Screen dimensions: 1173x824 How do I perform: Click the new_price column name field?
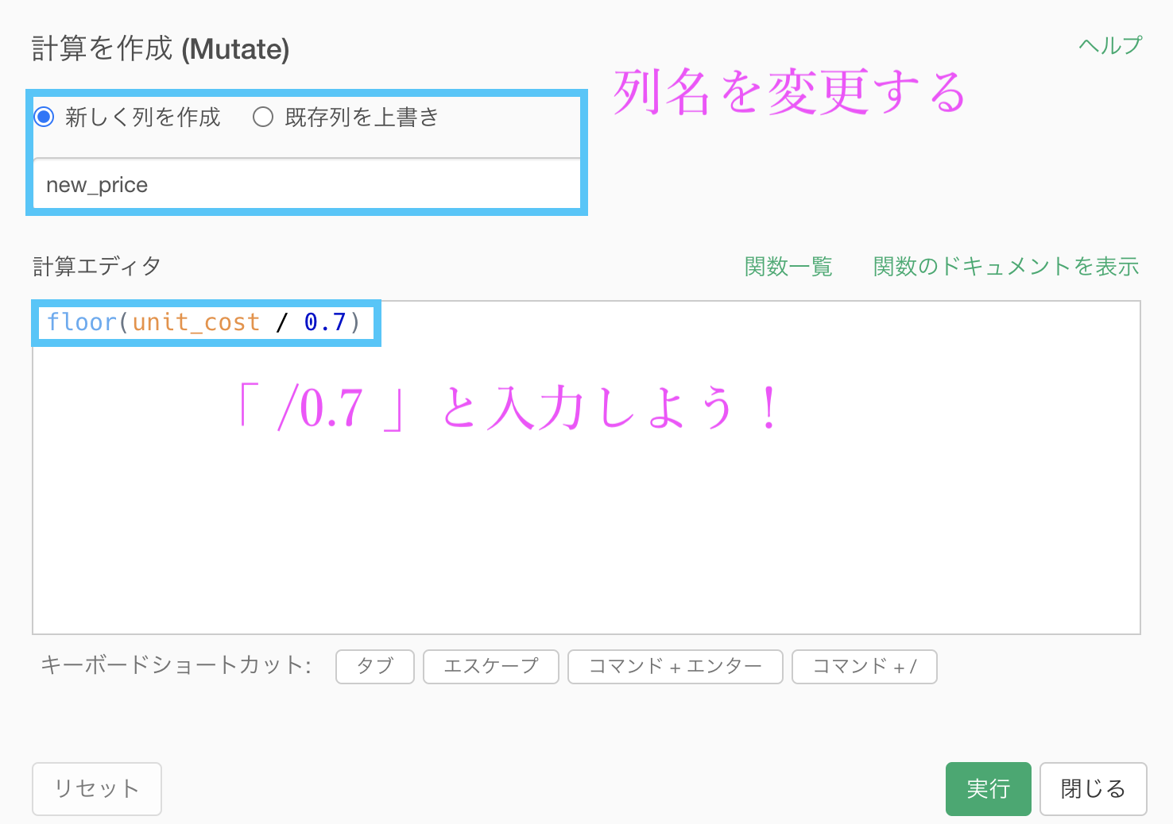307,184
